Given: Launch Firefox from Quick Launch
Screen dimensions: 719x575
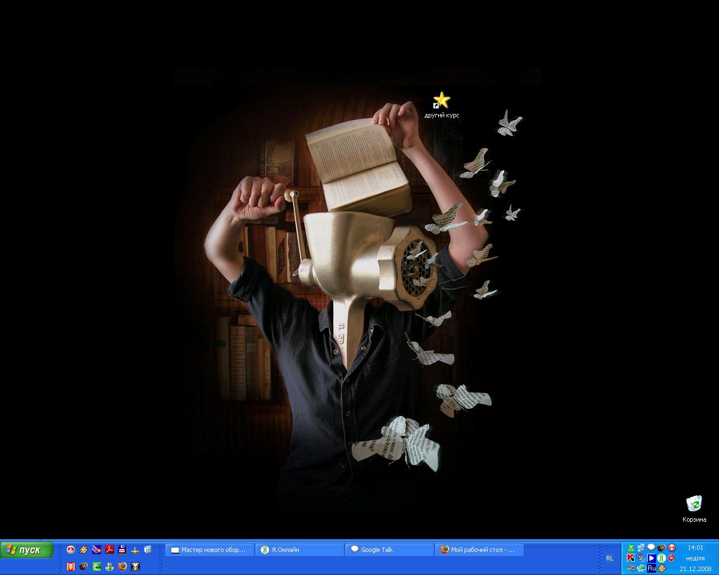Looking at the screenshot, I should click(122, 567).
